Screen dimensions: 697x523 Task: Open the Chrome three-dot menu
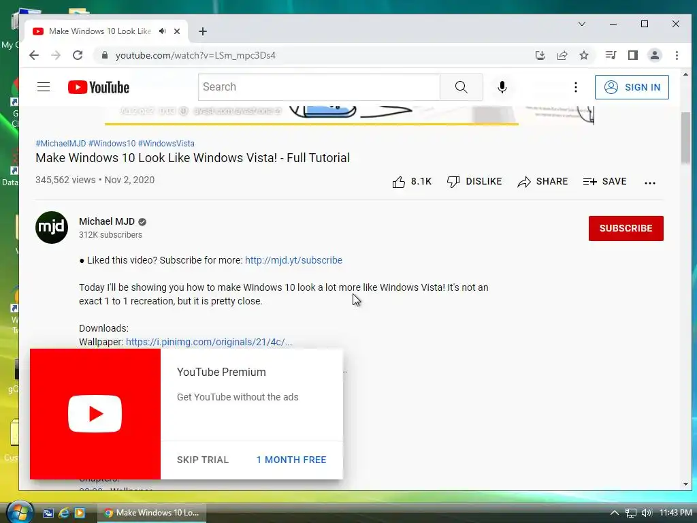[677, 55]
